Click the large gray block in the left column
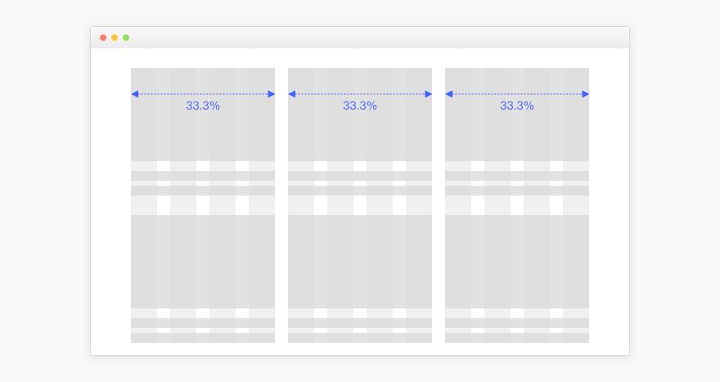Screen dimensions: 720x382 point(203,260)
